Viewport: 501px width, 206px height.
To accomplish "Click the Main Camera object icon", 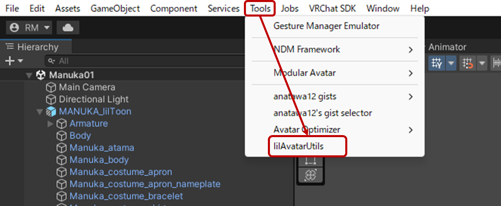I will [x=51, y=87].
